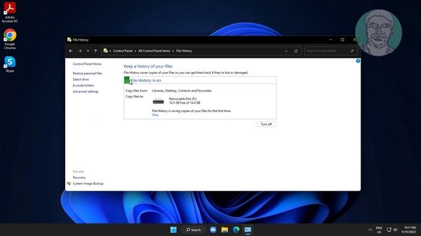Maximize the File History window
This screenshot has width=421, height=236.
(x=342, y=39)
